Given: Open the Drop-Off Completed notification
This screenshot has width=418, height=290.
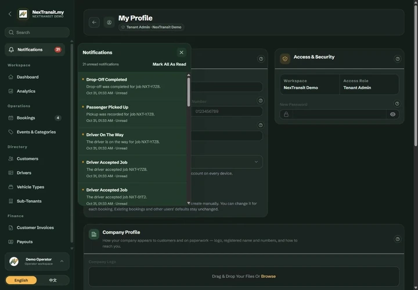Looking at the screenshot, I should (x=132, y=86).
